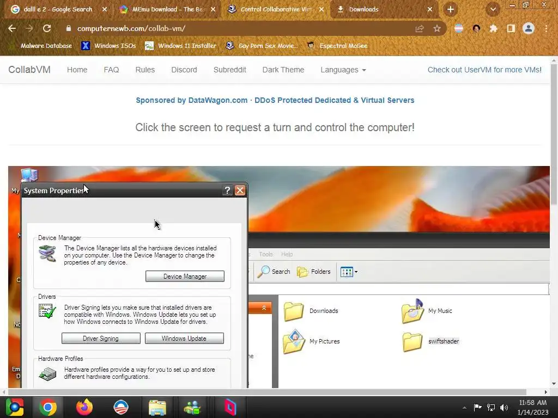Image resolution: width=558 pixels, height=418 pixels.
Task: Bookmark this page with the star icon
Action: coord(437,29)
